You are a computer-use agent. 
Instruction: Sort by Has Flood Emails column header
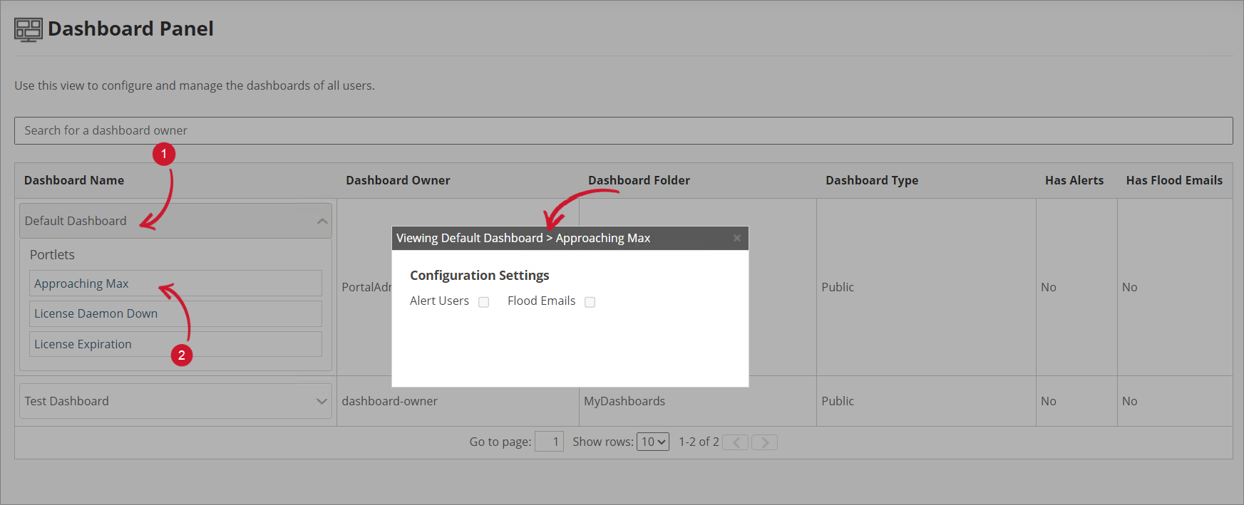(x=1174, y=180)
